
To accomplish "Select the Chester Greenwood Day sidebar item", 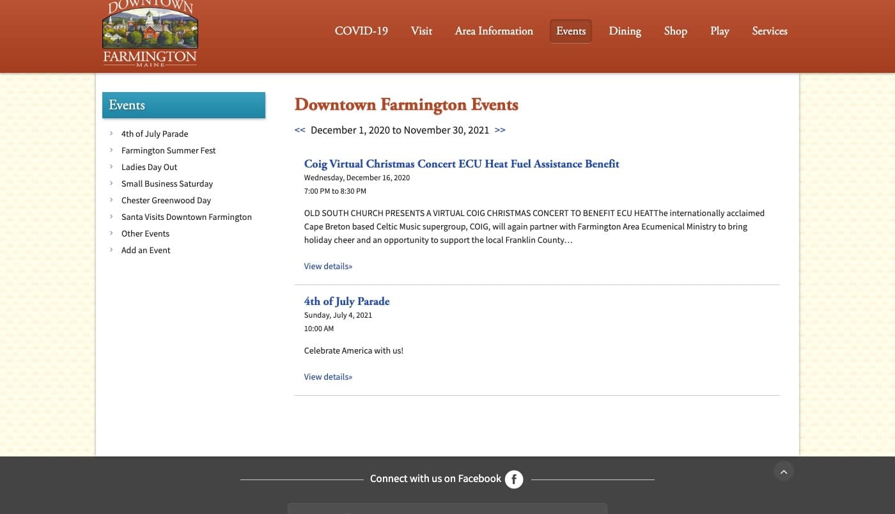I will pyautogui.click(x=166, y=200).
